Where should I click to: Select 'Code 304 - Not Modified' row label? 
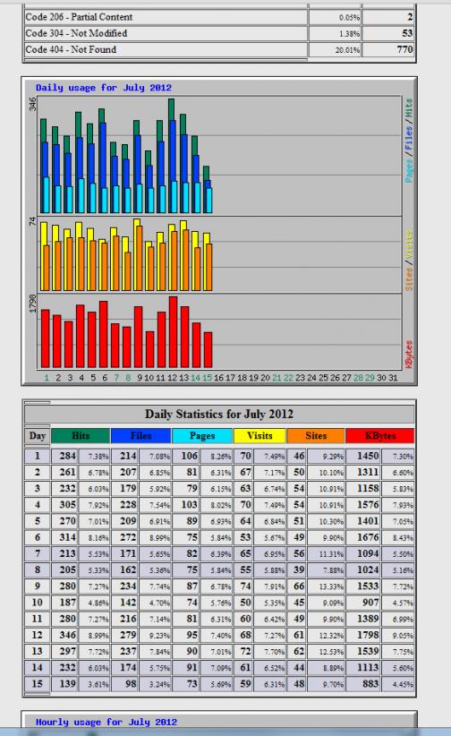coord(76,33)
